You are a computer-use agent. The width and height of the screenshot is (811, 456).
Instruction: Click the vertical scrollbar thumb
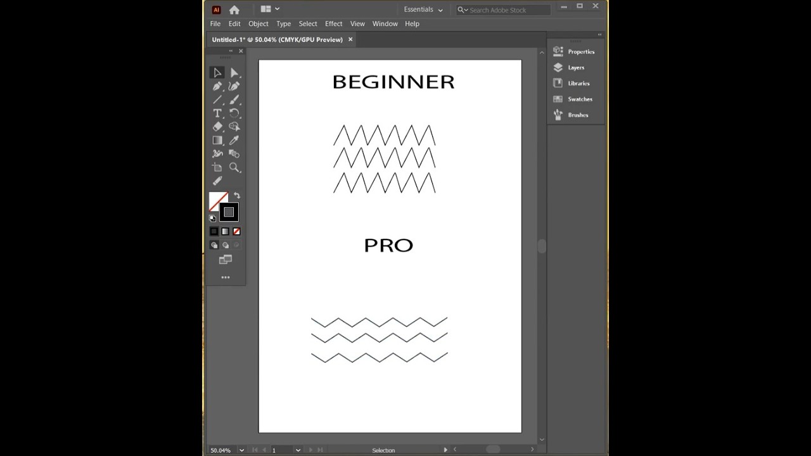[542, 246]
